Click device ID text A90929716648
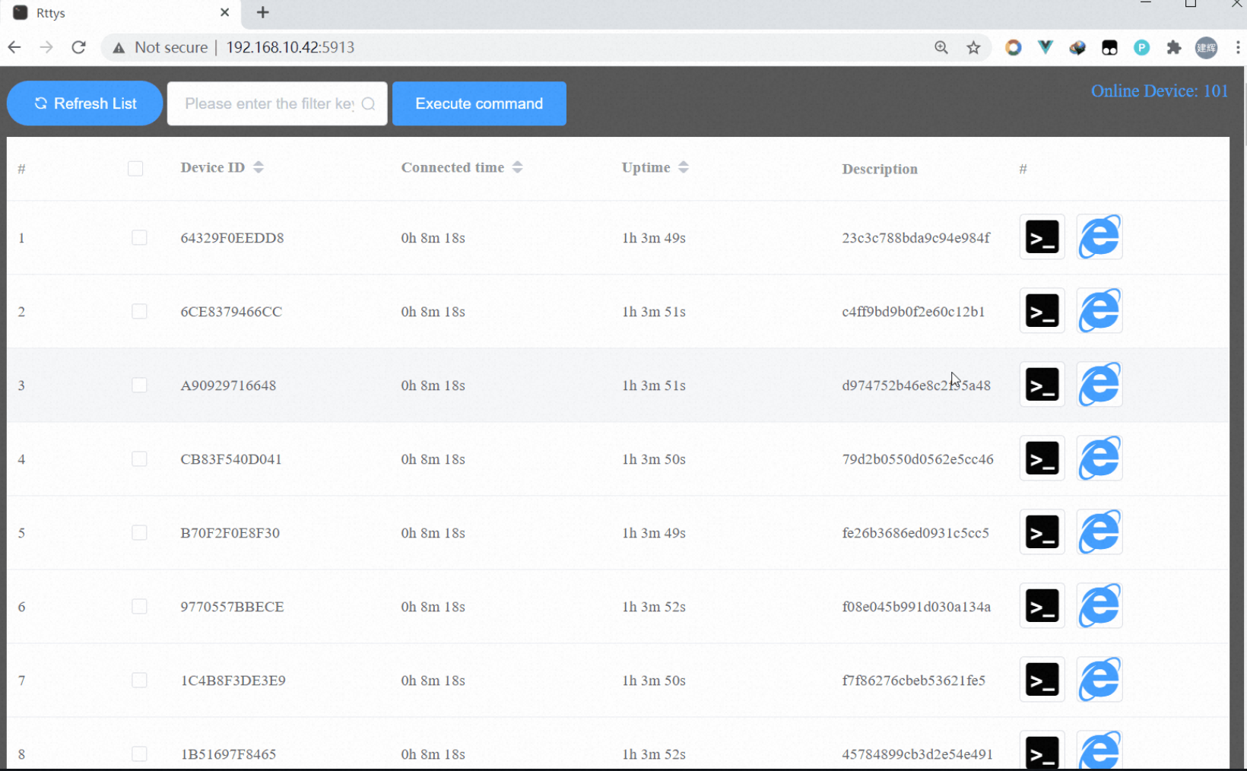This screenshot has width=1247, height=771. [228, 385]
